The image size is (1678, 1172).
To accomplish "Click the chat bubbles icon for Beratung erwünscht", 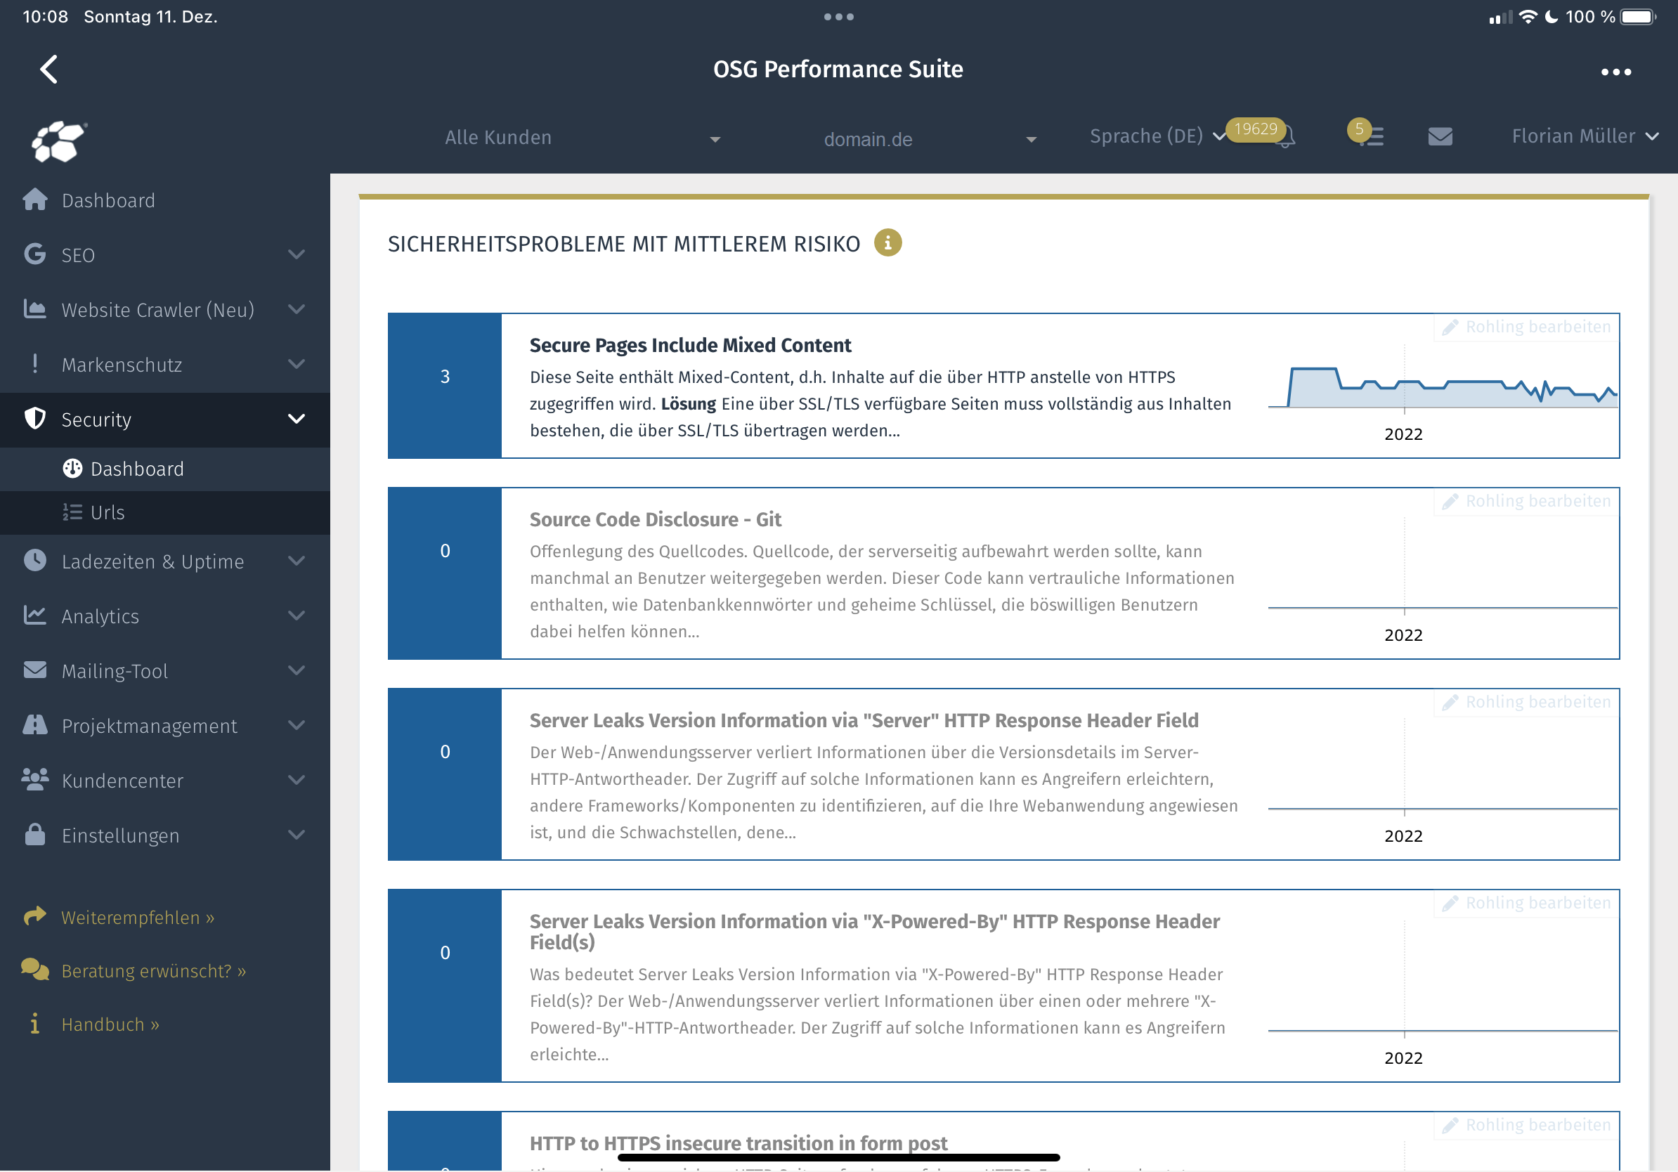I will (35, 970).
